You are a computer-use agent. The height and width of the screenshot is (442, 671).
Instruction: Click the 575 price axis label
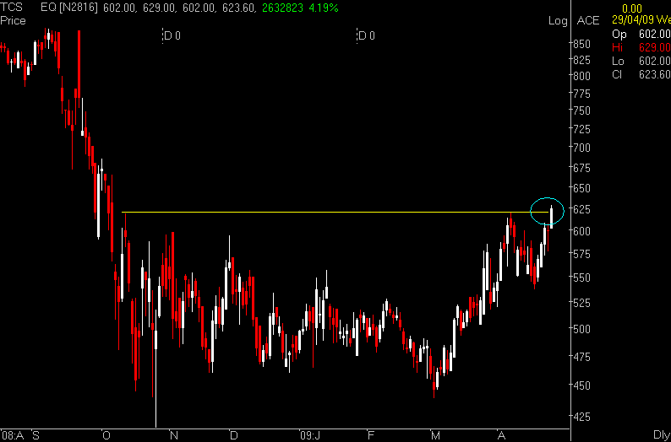[581, 254]
